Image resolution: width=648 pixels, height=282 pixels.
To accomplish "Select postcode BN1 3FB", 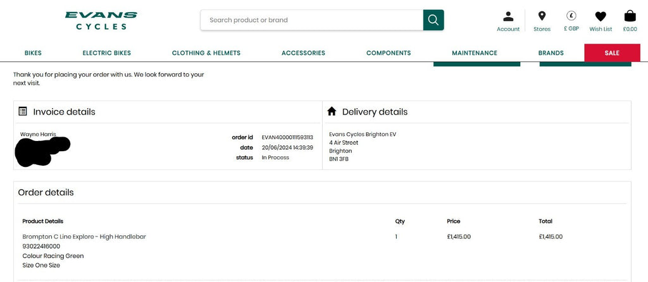I will tap(339, 159).
